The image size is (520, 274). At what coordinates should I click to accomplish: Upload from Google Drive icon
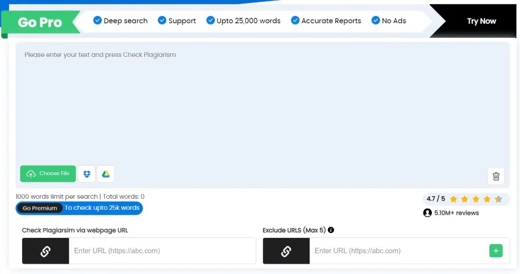click(x=106, y=174)
